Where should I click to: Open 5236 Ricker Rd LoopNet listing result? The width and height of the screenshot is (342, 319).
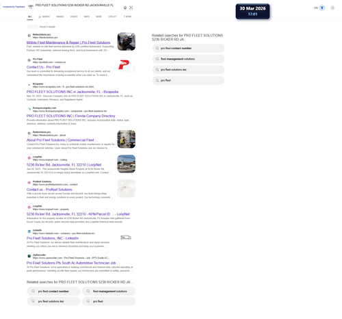point(64,165)
